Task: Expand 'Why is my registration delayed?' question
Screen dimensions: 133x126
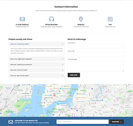Action: [x=36, y=59]
